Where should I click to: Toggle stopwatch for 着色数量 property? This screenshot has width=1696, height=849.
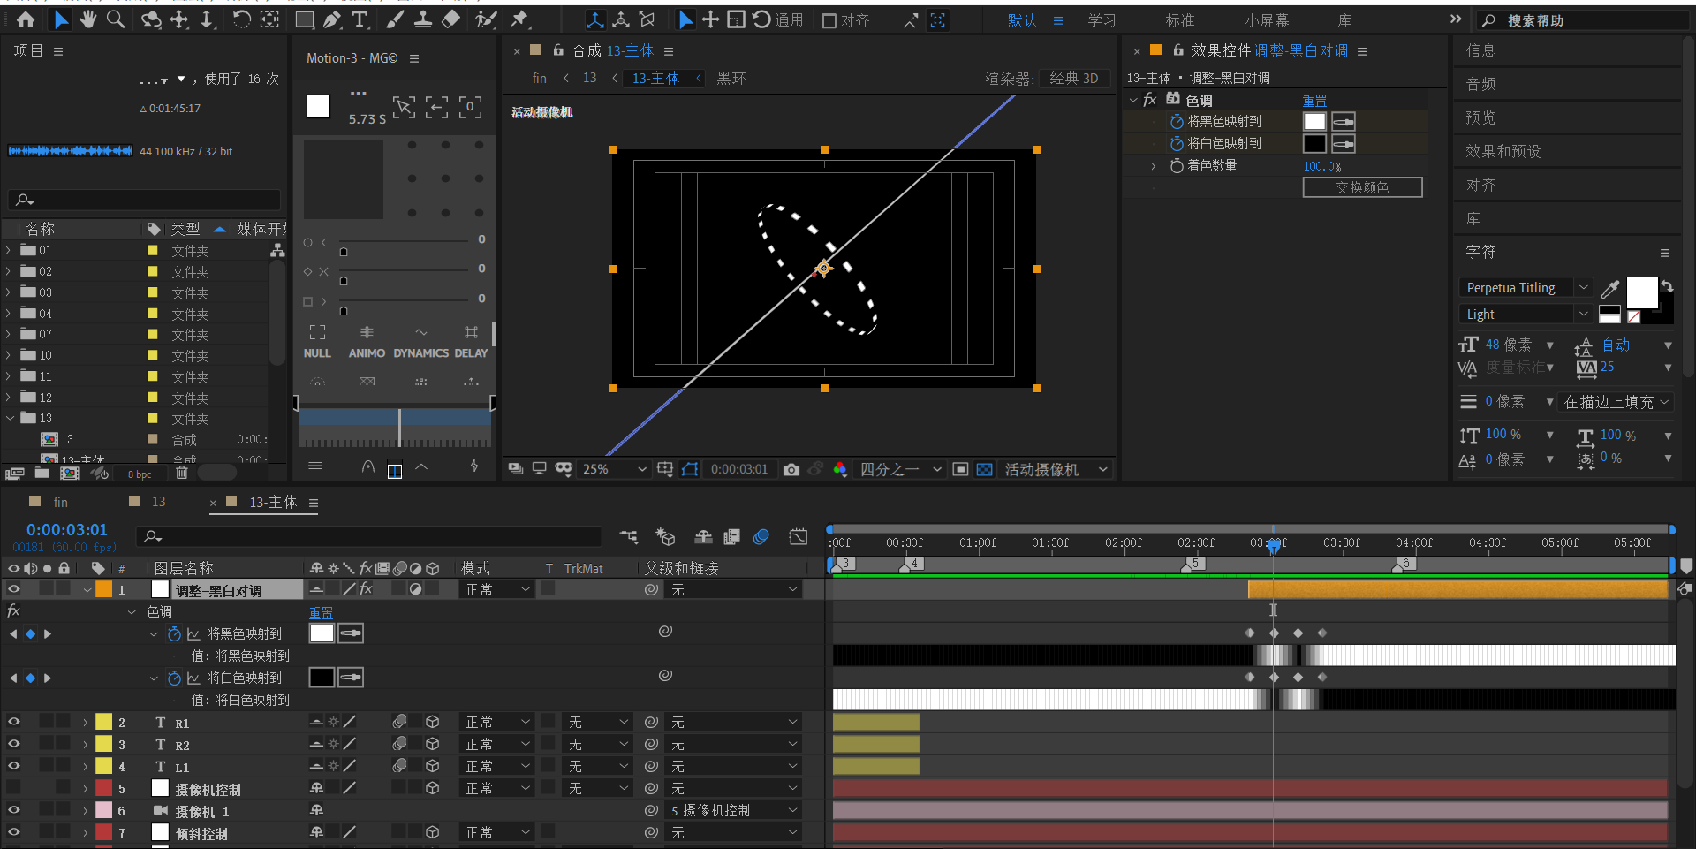(x=1177, y=166)
